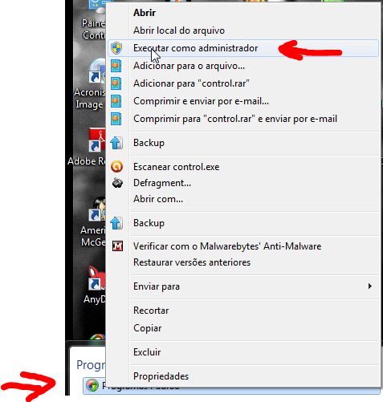This screenshot has width=383, height=402.
Task: Choose Abrir local do arquivo
Action: point(179,30)
